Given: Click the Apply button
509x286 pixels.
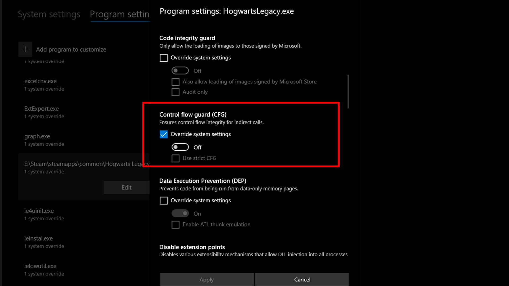Looking at the screenshot, I should pos(206,279).
